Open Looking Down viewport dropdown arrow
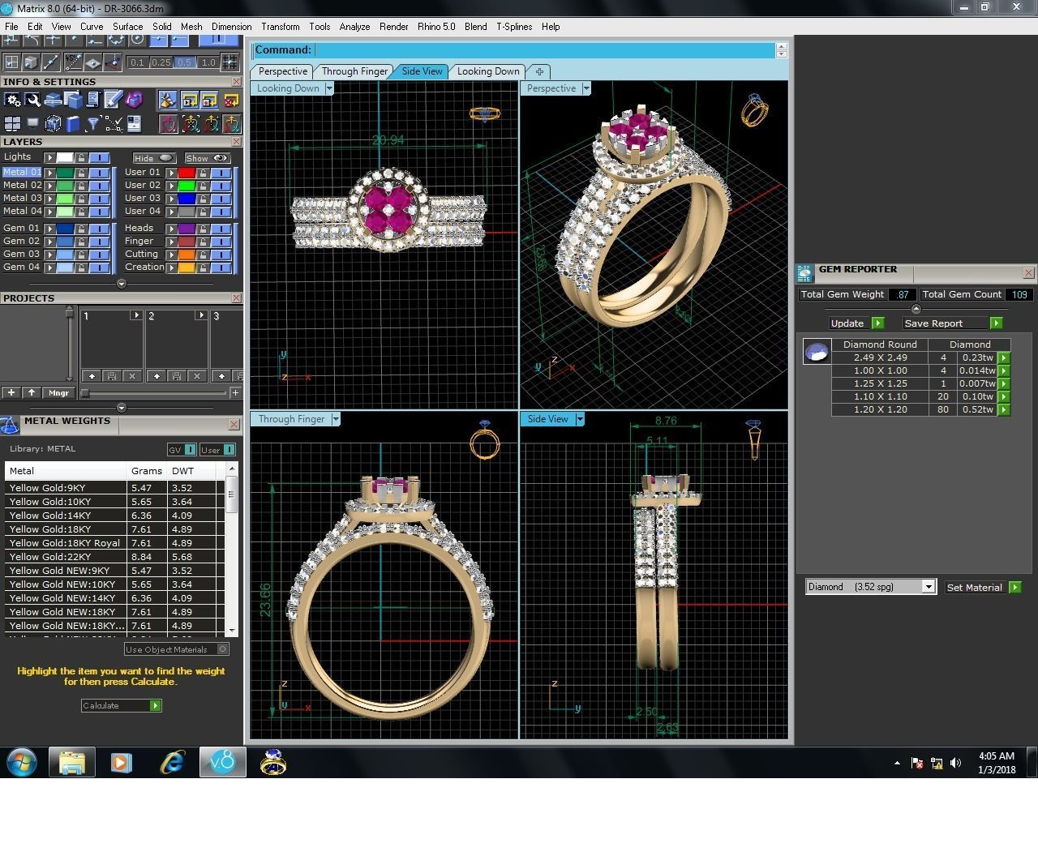1038x856 pixels. pos(329,88)
